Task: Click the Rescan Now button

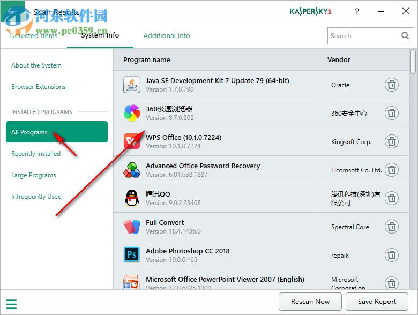Action: (310, 302)
